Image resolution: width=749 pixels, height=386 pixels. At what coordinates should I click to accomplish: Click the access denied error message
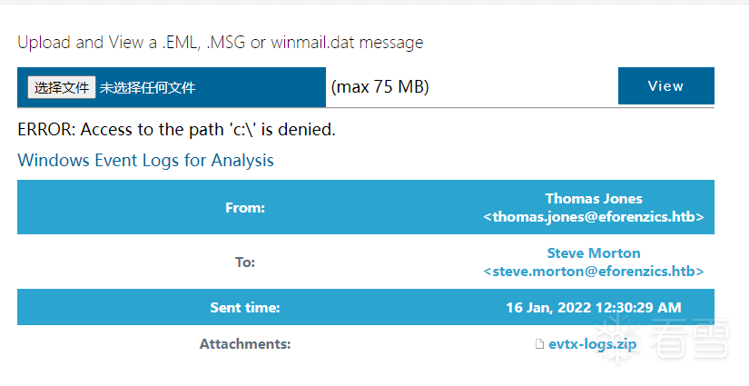176,130
